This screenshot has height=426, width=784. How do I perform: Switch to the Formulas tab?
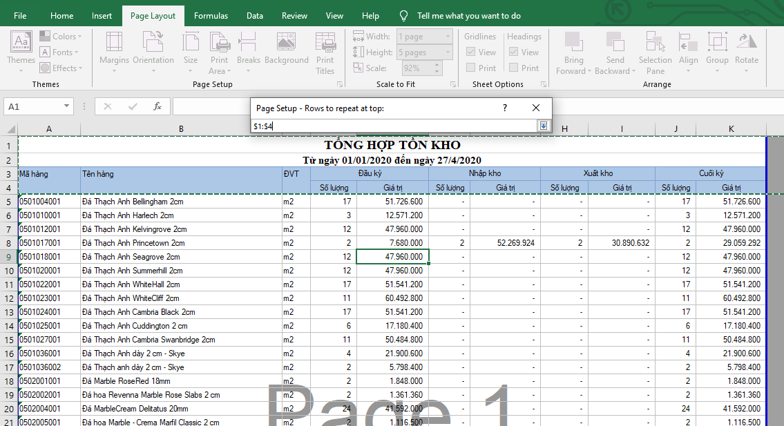[211, 16]
